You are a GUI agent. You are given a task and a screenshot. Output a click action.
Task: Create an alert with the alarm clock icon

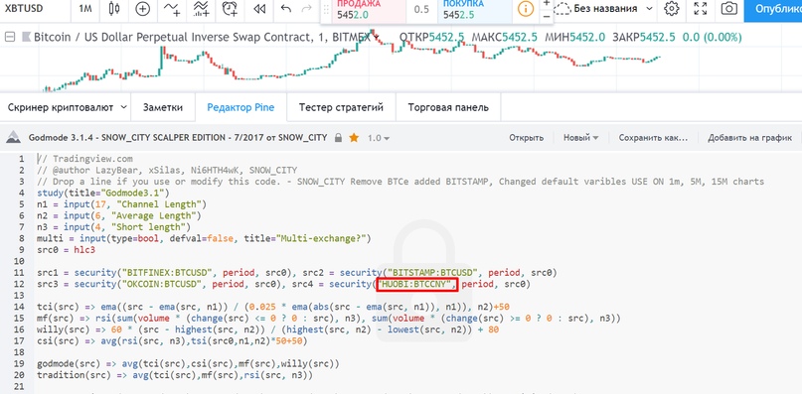click(x=231, y=8)
